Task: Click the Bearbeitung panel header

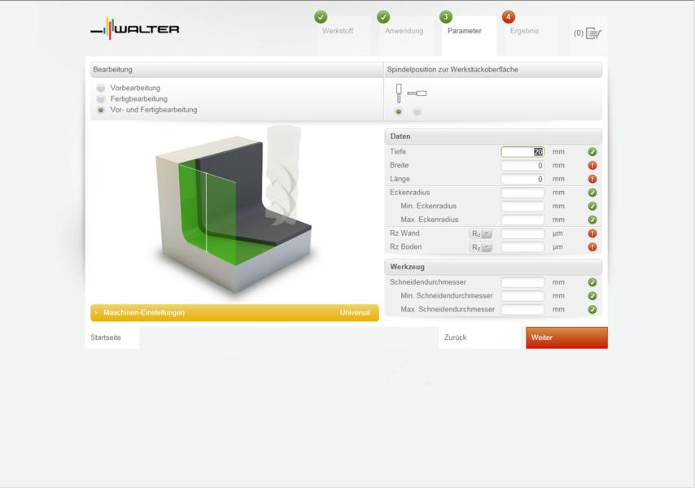Action: coord(237,69)
